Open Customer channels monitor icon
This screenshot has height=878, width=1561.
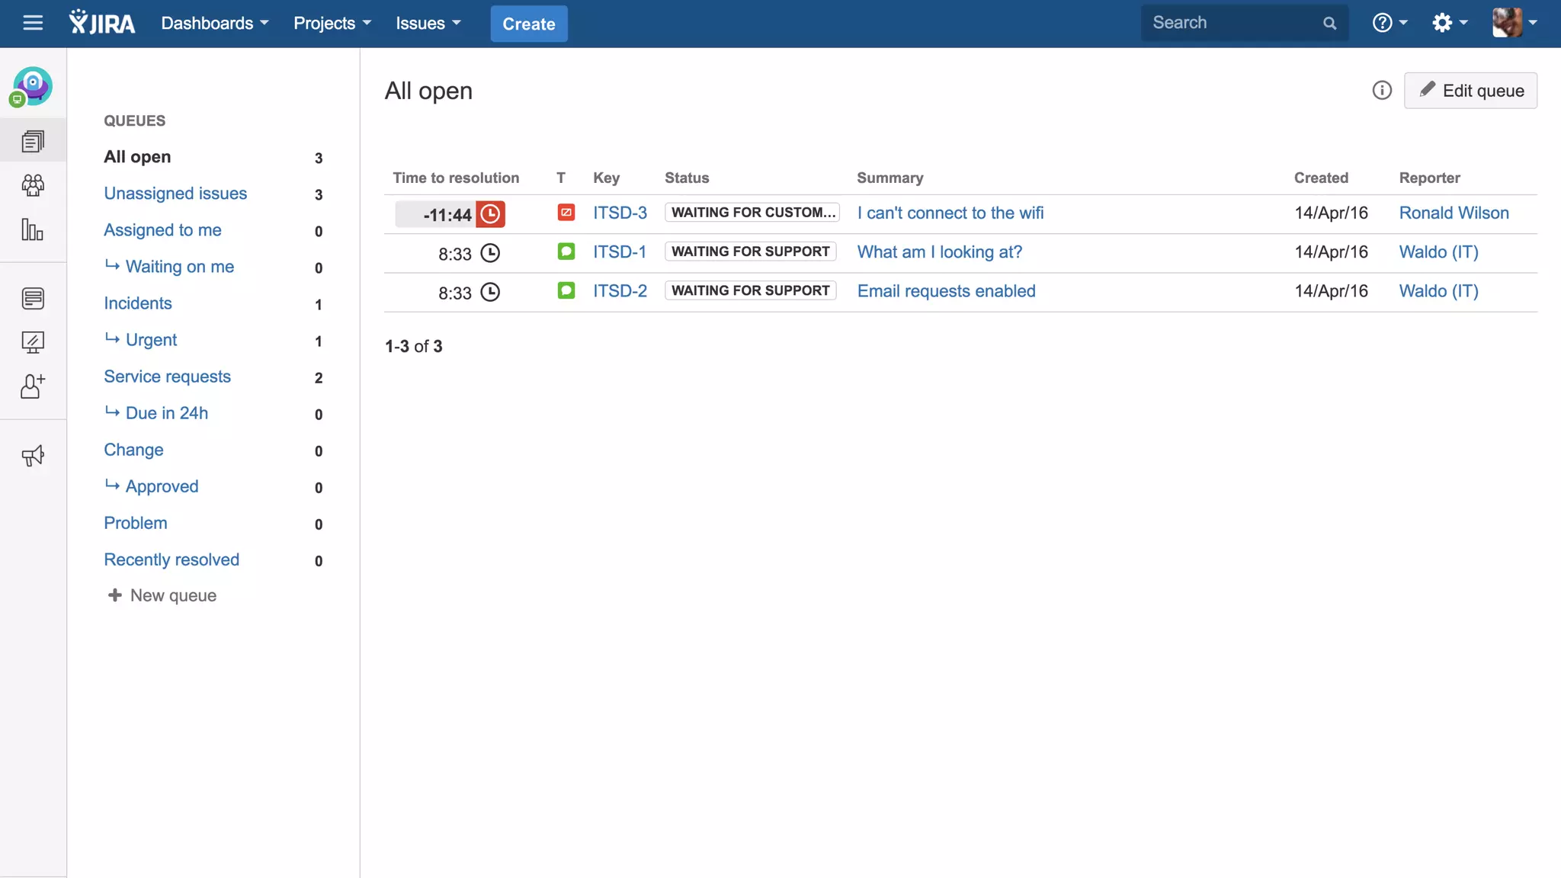pos(33,342)
